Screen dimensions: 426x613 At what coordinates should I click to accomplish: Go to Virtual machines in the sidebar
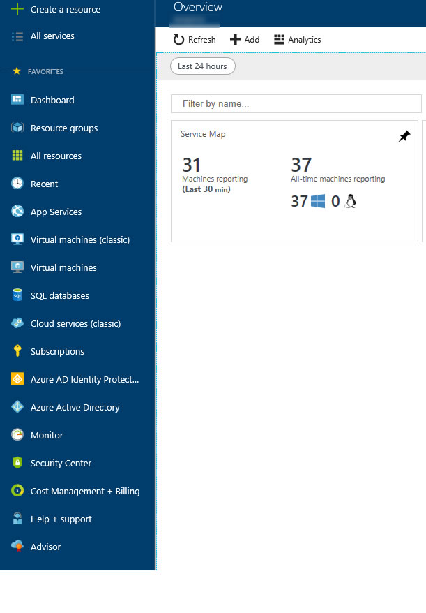[x=63, y=268]
